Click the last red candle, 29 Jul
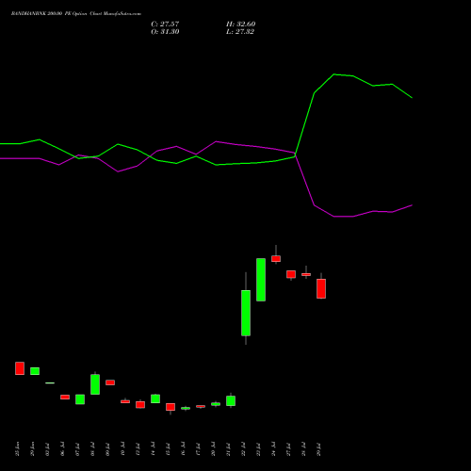 coord(321,288)
